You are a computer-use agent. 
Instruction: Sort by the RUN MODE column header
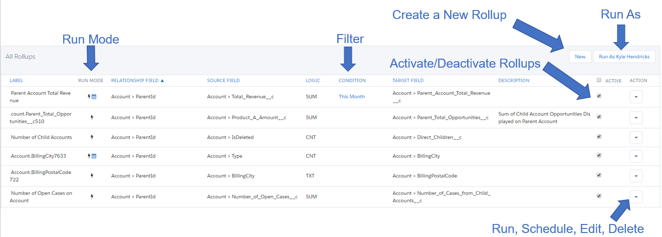pos(91,80)
